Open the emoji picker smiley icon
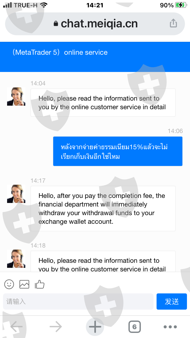Image resolution: width=190 pixels, height=338 pixels. 9,284
